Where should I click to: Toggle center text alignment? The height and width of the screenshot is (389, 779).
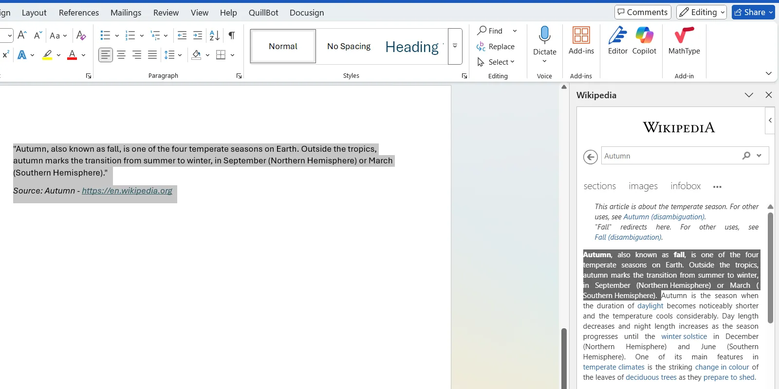121,55
